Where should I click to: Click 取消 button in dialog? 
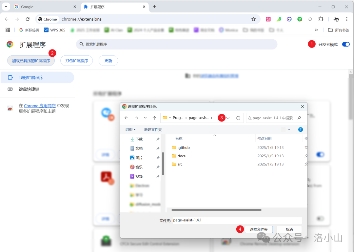289,229
